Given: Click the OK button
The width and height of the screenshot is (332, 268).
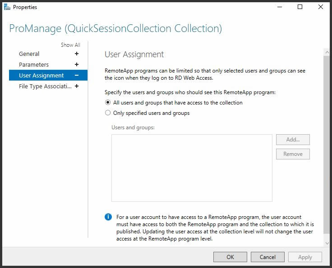Looking at the screenshot, I should tap(230, 257).
